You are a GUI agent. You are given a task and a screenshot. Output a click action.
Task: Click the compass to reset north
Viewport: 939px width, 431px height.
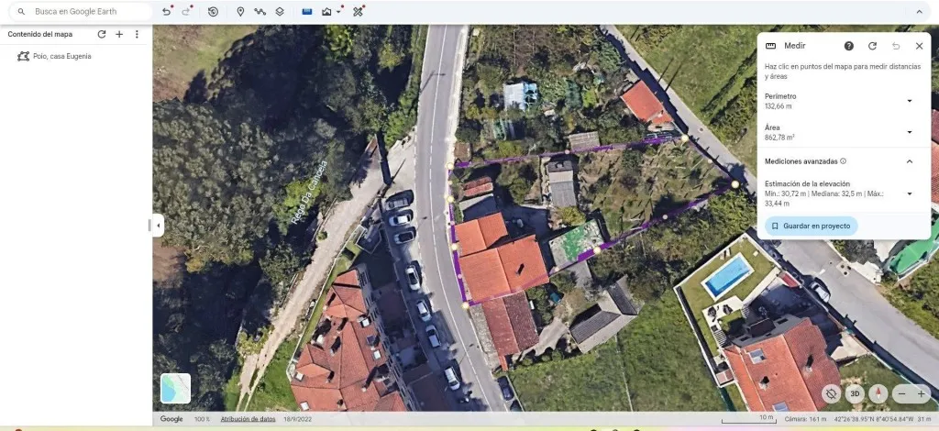tap(878, 393)
